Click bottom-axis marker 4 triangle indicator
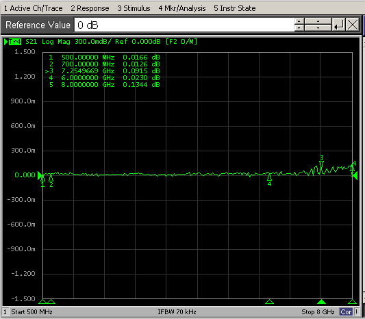The image size is (365, 319). 269,302
